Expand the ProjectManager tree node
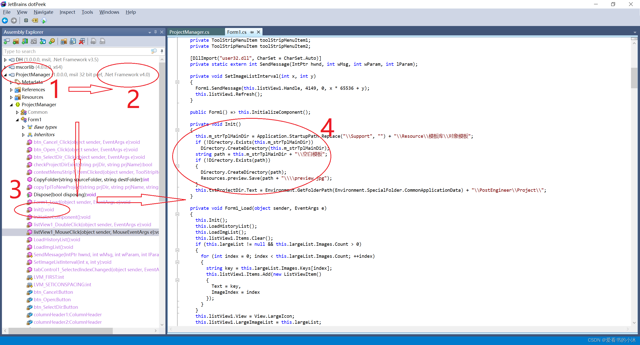 [x=3, y=74]
